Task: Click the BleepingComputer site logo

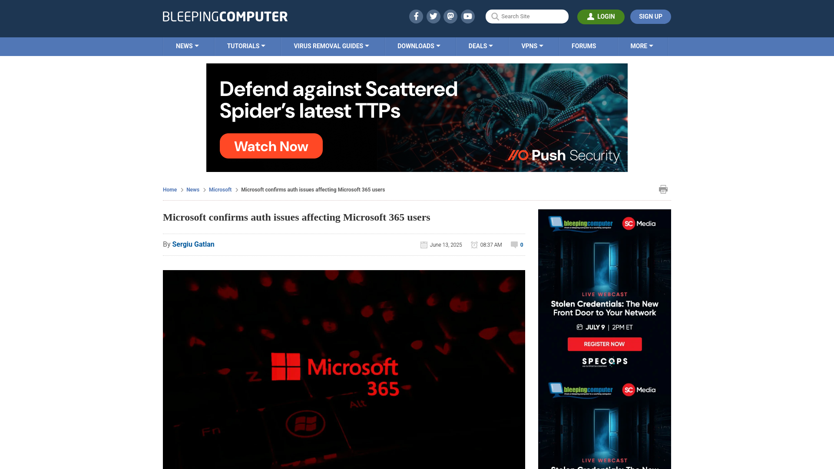Action: [225, 17]
